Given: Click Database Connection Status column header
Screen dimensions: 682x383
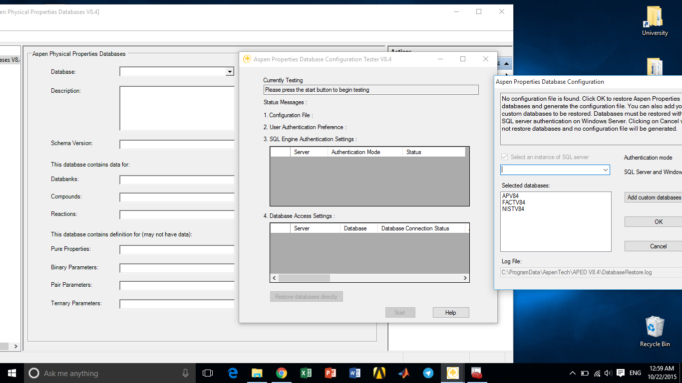Looking at the screenshot, I should coord(421,228).
